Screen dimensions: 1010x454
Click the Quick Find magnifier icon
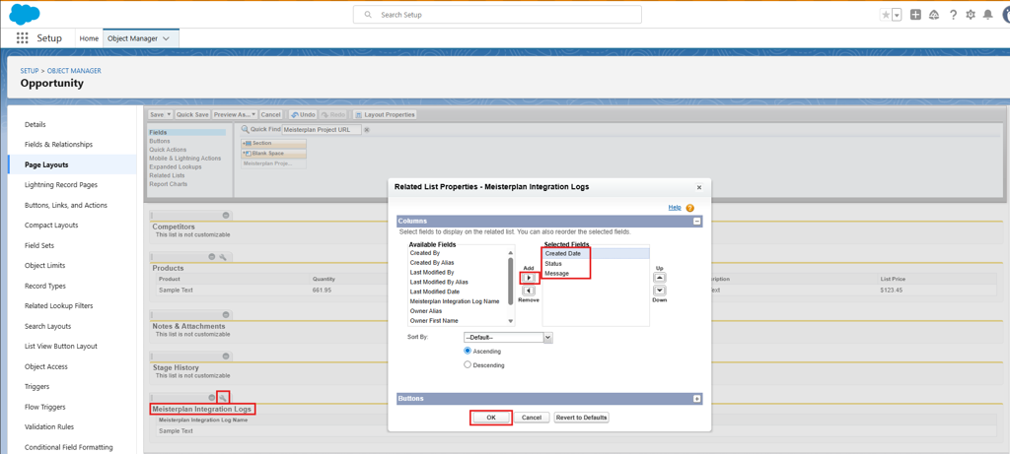pyautogui.click(x=245, y=129)
